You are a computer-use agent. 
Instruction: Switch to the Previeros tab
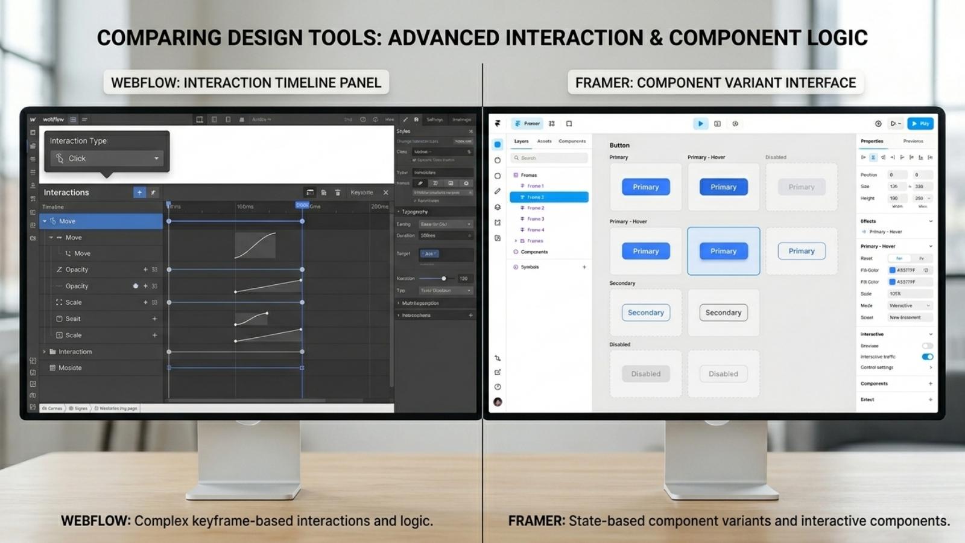913,141
